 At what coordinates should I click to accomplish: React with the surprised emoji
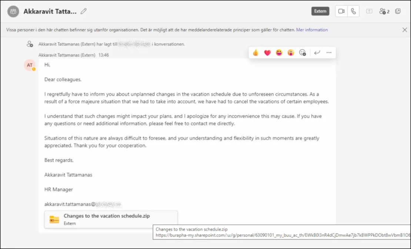[x=291, y=53]
